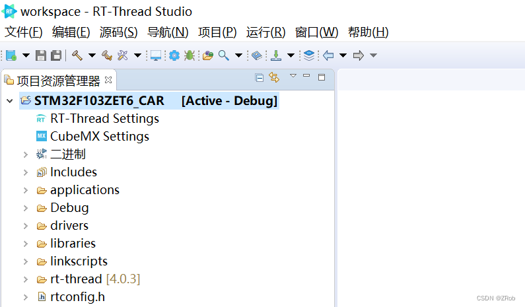The height and width of the screenshot is (307, 525).
Task: Expand the libraries folder
Action: pos(26,244)
